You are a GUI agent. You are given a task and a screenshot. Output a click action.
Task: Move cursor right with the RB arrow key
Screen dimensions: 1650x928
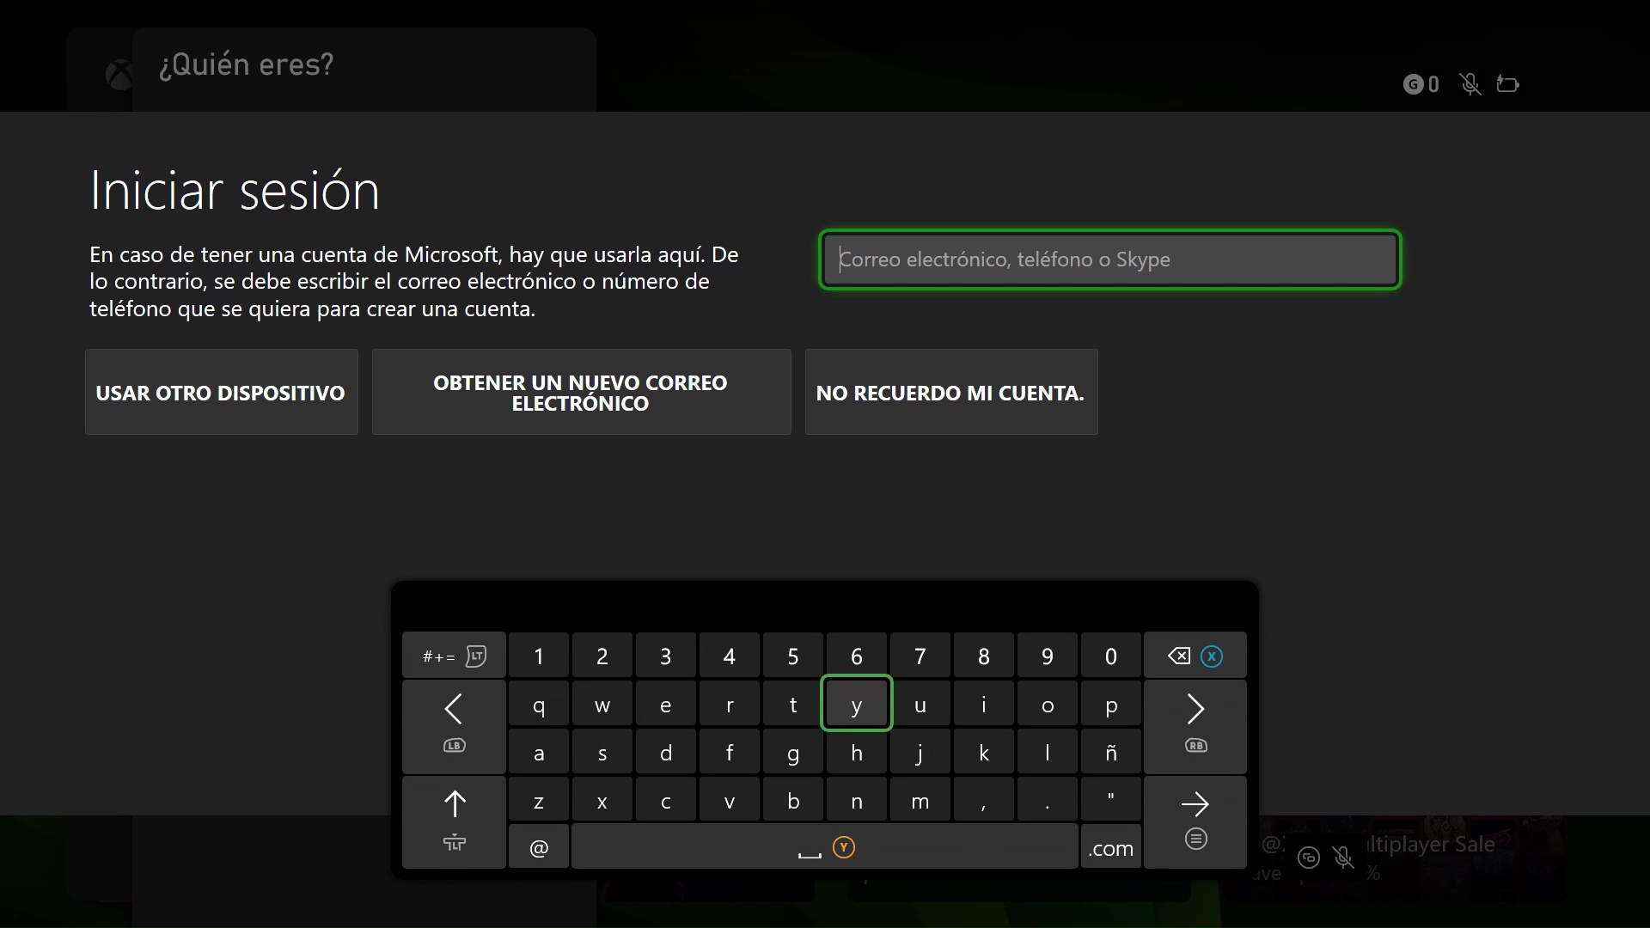[x=1195, y=727]
